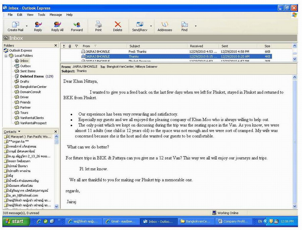
Task: Open the Friends folder
Action: pos(25,102)
